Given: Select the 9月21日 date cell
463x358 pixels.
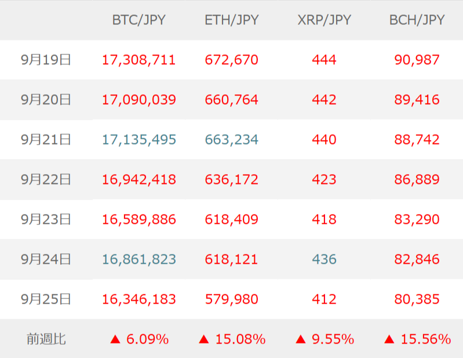Looking at the screenshot, I should click(46, 139).
